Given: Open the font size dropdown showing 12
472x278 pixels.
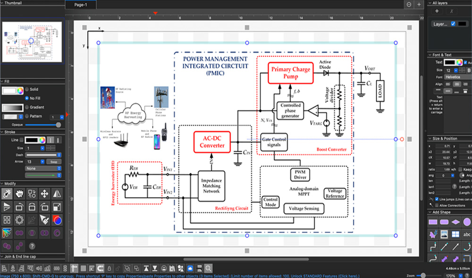Looking at the screenshot, I should click(x=456, y=70).
